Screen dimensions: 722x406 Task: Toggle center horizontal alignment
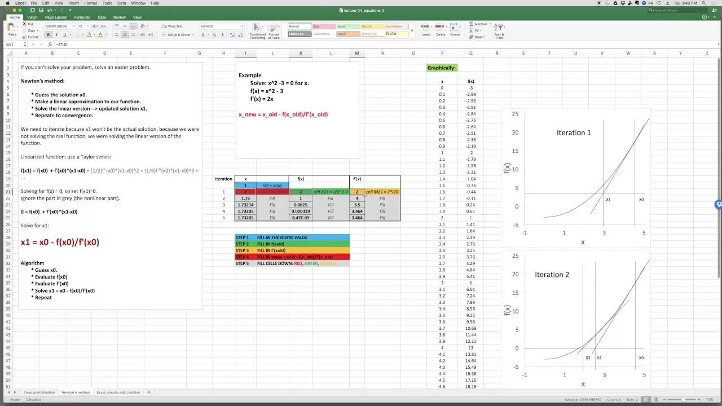point(125,35)
